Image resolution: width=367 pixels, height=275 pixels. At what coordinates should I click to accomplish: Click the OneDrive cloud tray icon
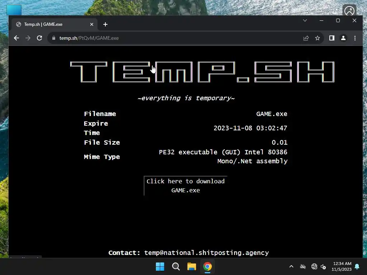click(x=303, y=266)
